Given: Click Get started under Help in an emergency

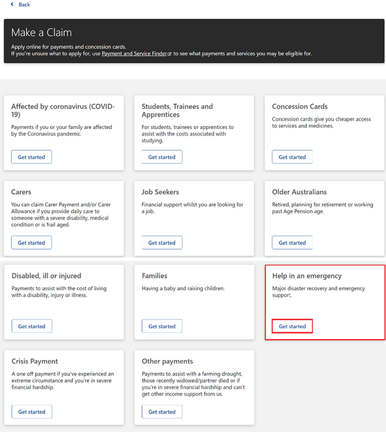Looking at the screenshot, I should [x=292, y=326].
